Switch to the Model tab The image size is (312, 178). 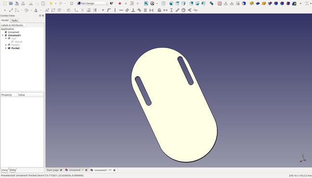[5, 20]
